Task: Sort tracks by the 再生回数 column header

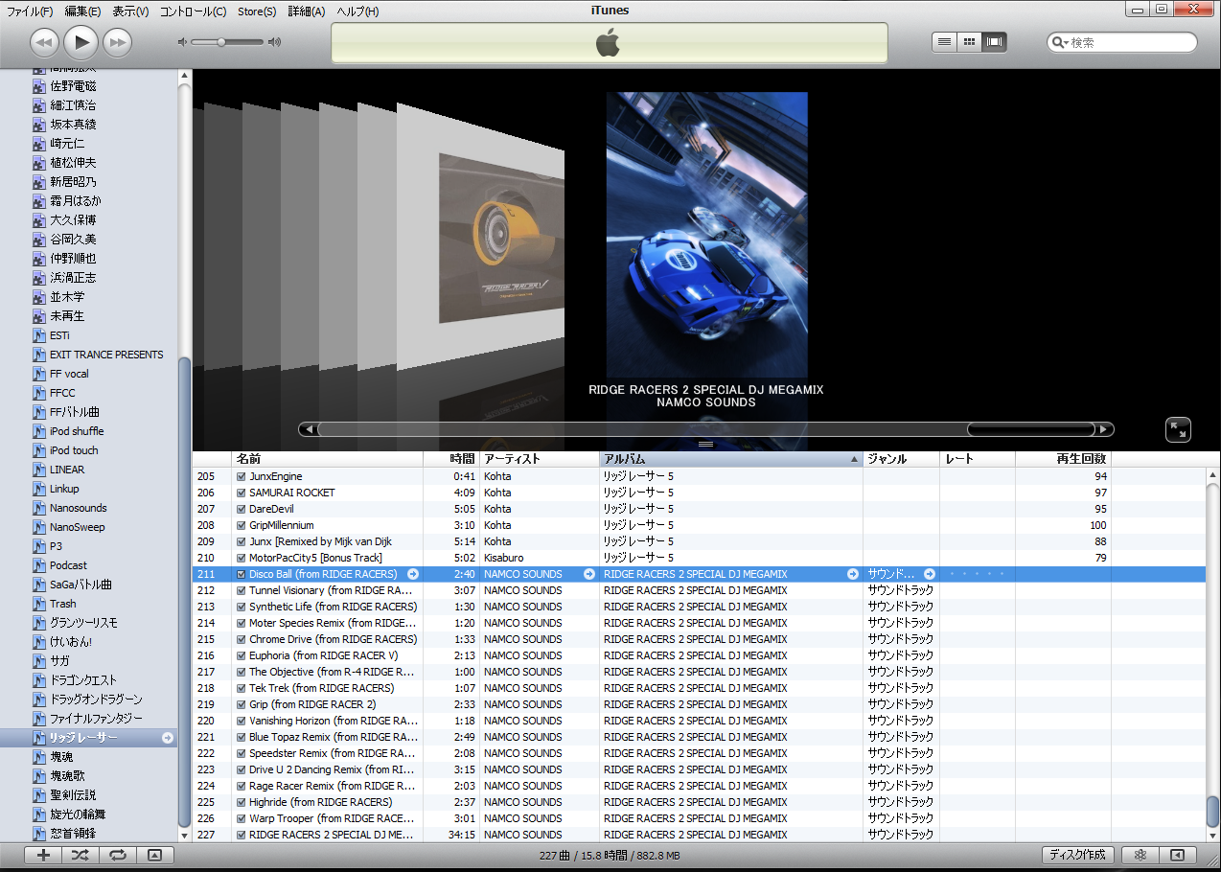Action: click(x=1064, y=459)
